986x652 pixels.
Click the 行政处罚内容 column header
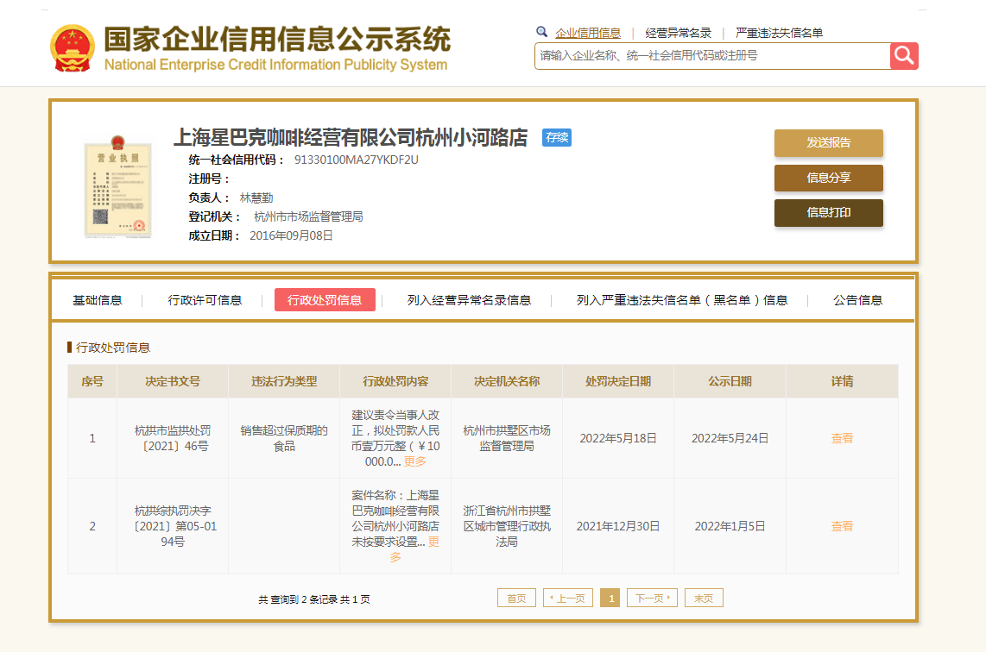(395, 381)
